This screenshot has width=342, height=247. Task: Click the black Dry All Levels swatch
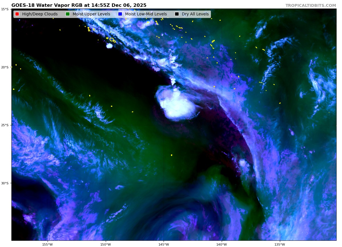point(177,14)
